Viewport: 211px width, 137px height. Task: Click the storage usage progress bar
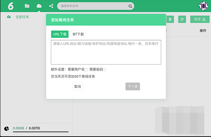click(x=41, y=132)
